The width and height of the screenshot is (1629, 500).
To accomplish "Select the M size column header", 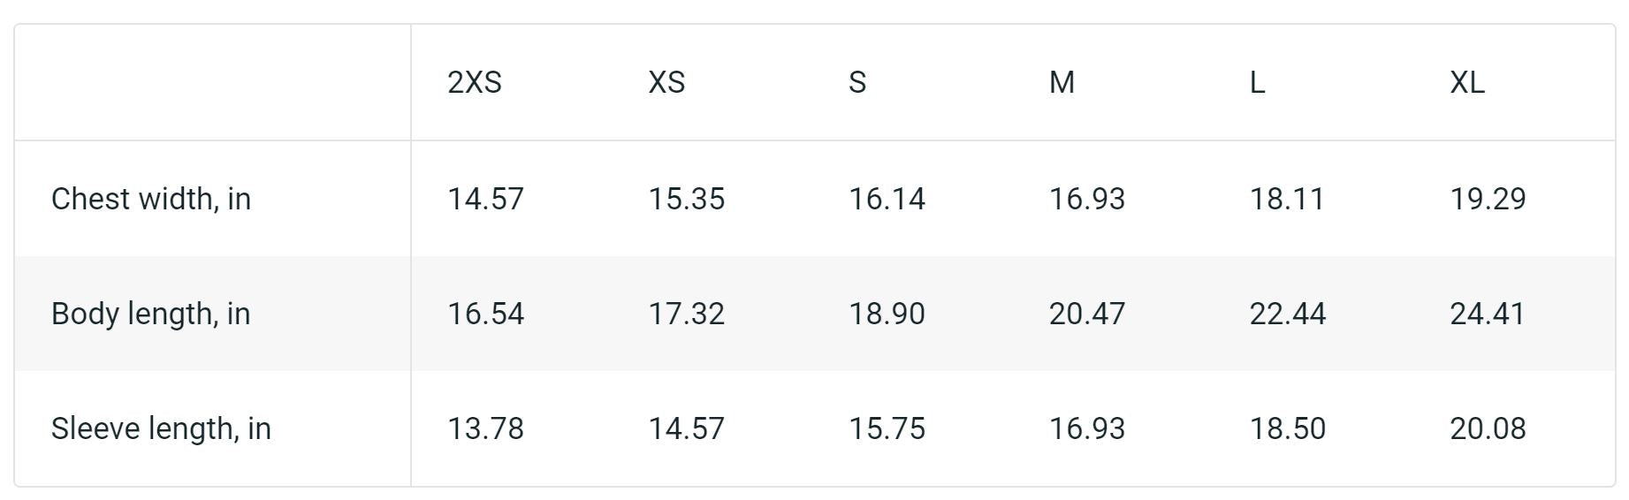I will [x=1062, y=82].
